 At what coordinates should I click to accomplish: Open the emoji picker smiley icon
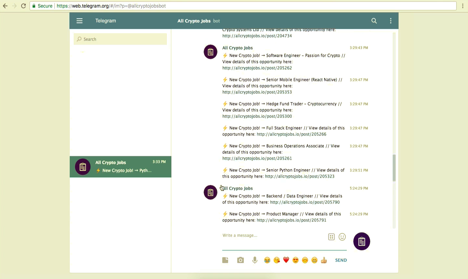(342, 237)
